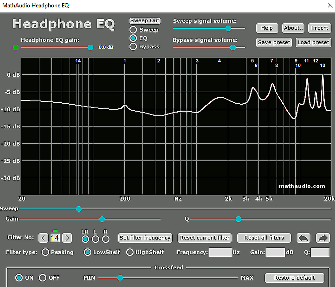Viewport: 335px width, 287px height.
Task: Select filter marker 14 on graph
Action: tap(78, 61)
